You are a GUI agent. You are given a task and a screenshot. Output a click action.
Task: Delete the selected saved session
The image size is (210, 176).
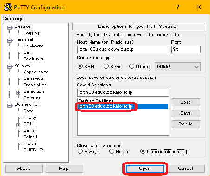(x=186, y=124)
